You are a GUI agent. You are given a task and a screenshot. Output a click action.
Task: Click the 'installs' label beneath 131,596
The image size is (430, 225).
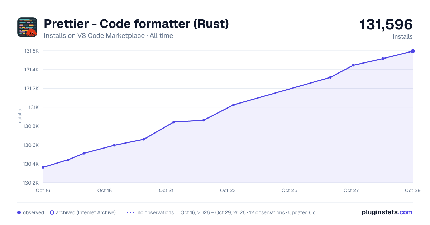click(x=403, y=36)
